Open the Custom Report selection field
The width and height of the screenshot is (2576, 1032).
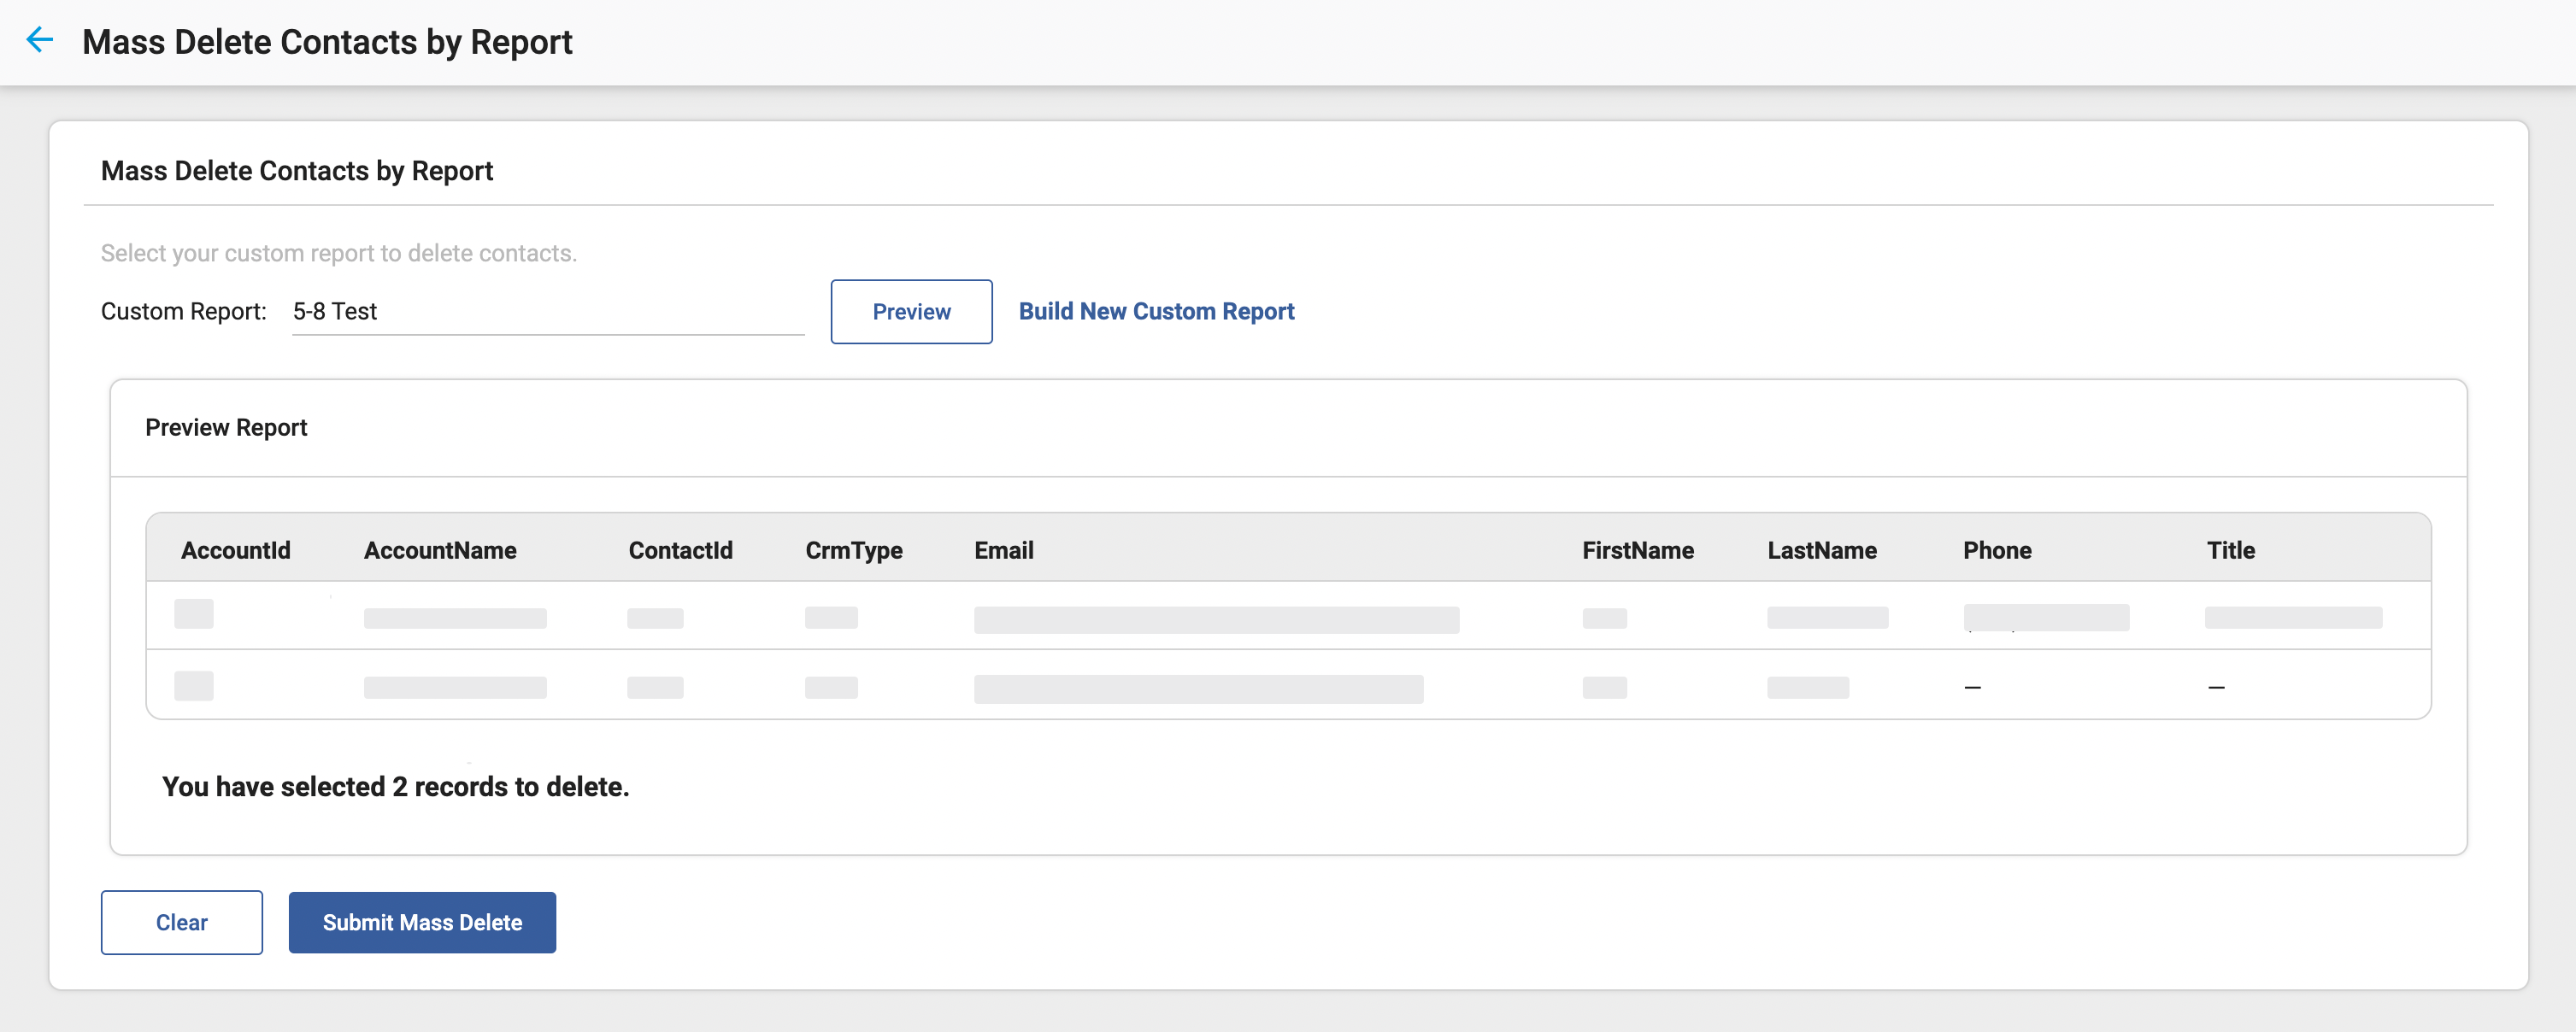click(x=547, y=312)
